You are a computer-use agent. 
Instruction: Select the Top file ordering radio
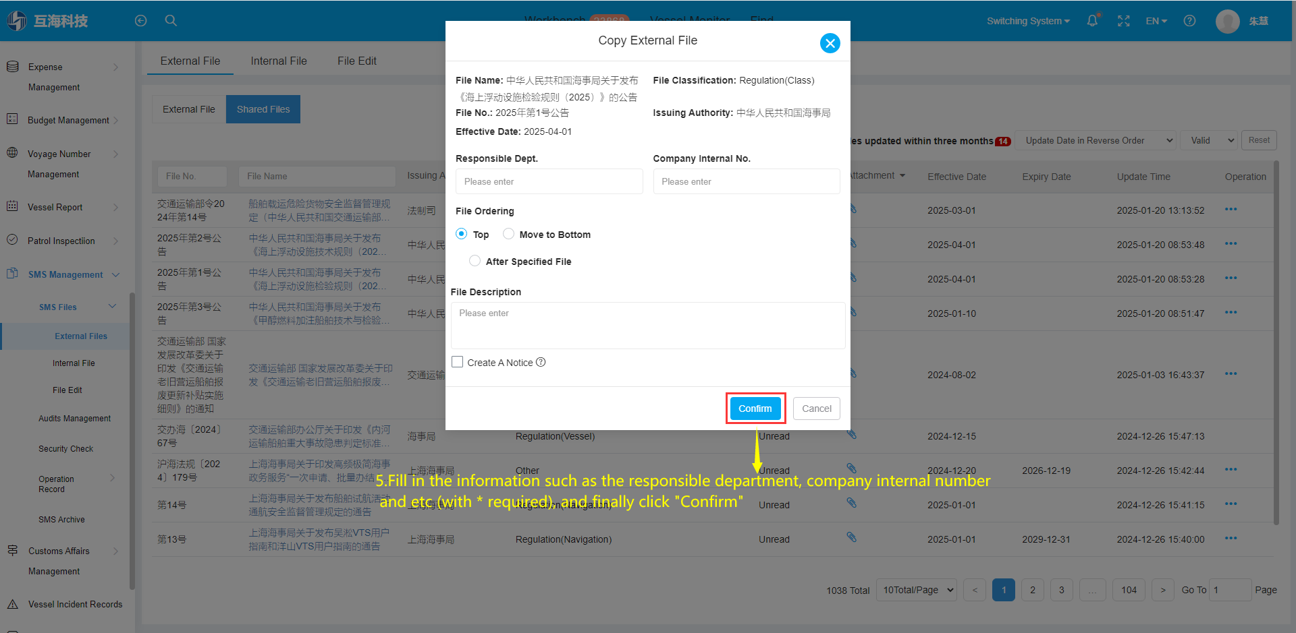click(461, 234)
